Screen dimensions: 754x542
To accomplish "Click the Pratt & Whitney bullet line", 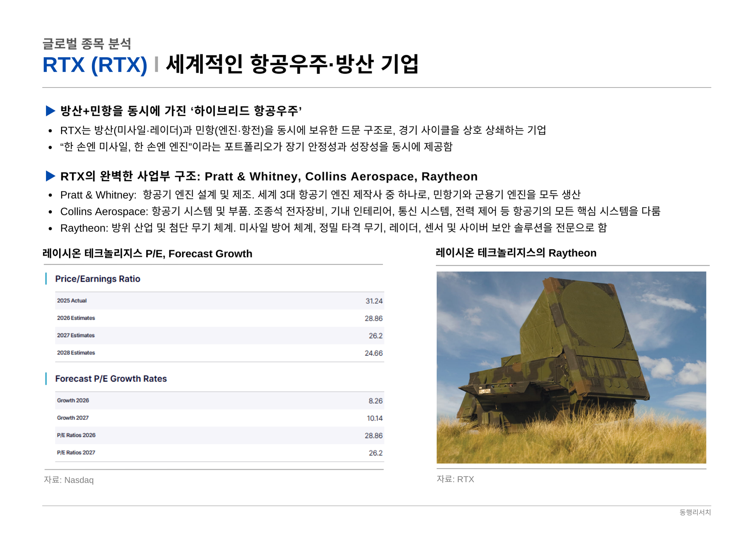I will point(320,195).
